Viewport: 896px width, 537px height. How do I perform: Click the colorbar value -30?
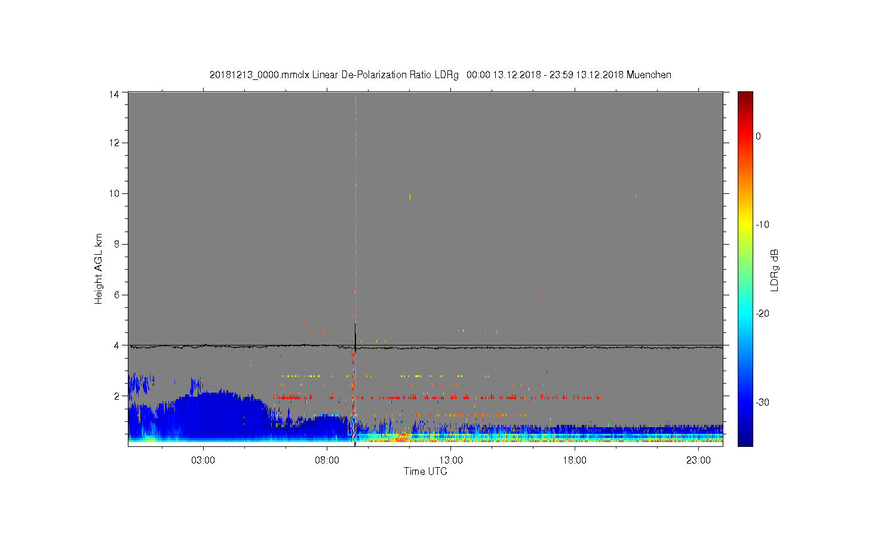coord(762,402)
